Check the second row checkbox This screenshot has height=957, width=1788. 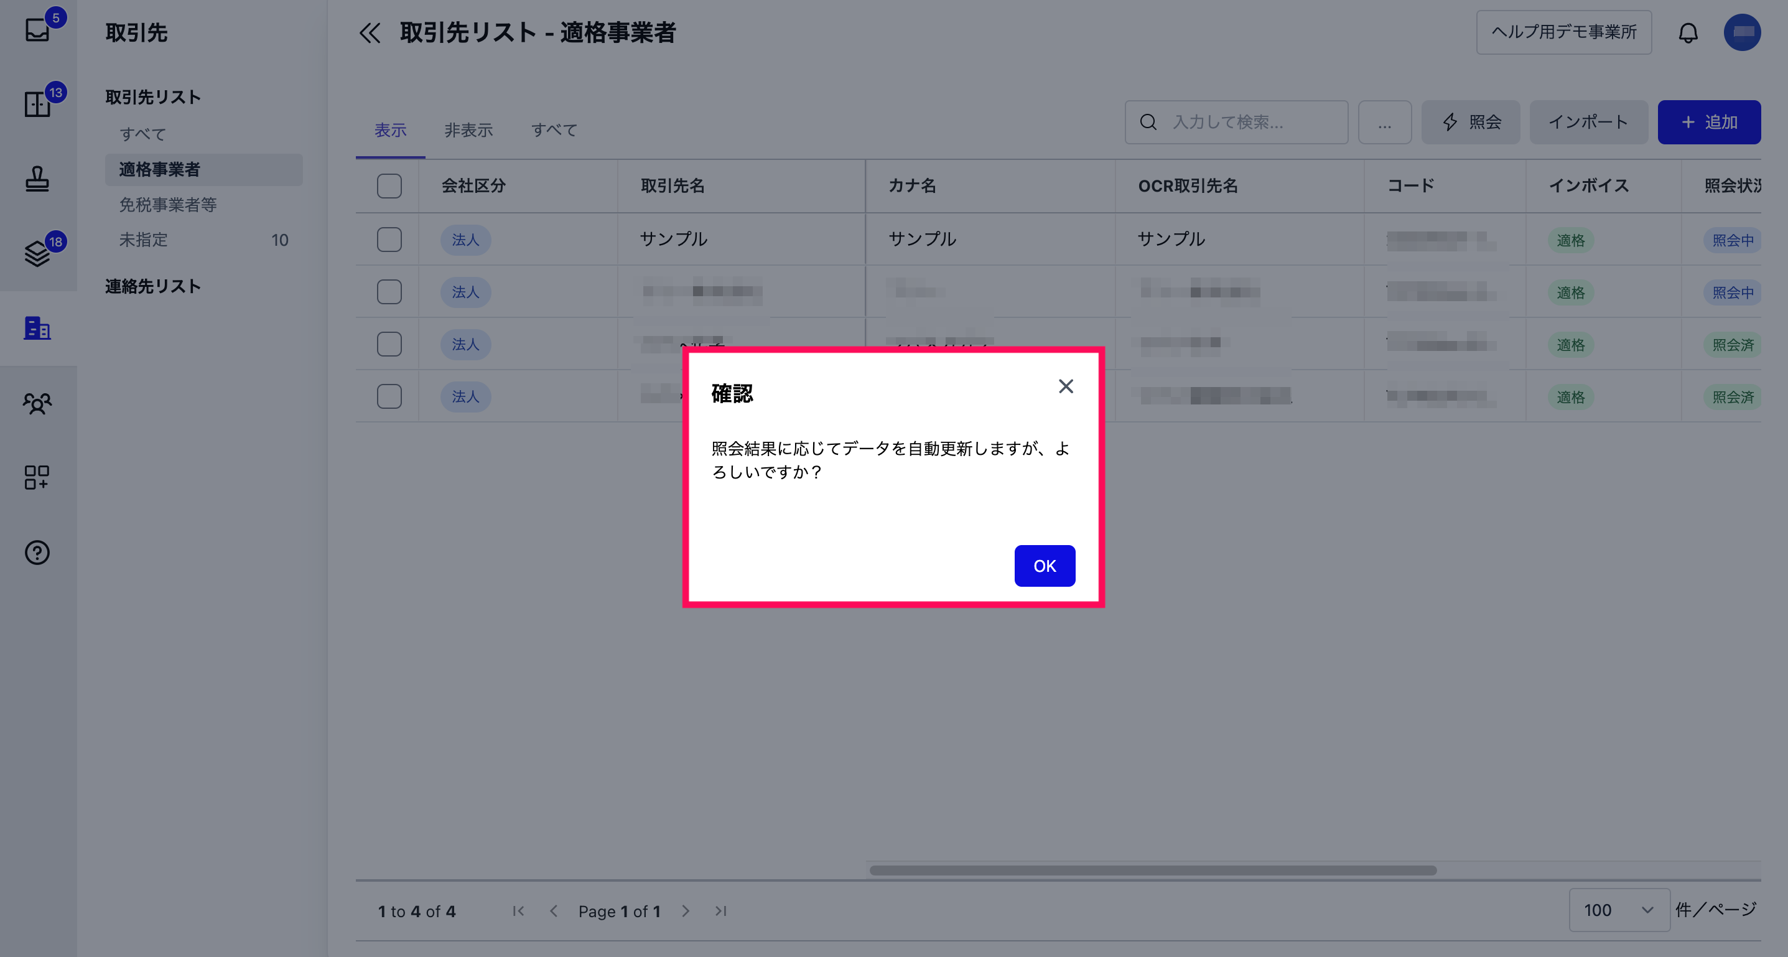tap(389, 291)
